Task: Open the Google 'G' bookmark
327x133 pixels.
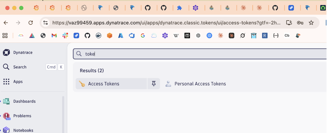Action: click(x=143, y=36)
